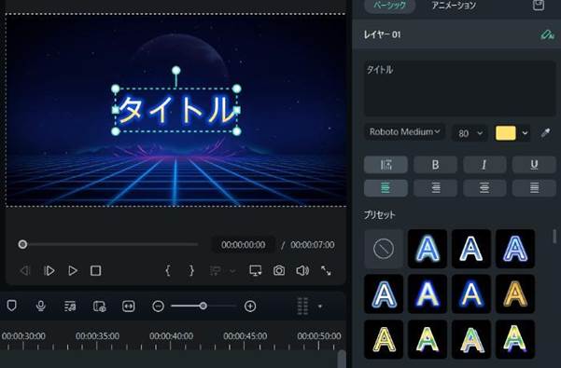Click the playback scrubber handle
Screen dimensions: 561x368
22,244
